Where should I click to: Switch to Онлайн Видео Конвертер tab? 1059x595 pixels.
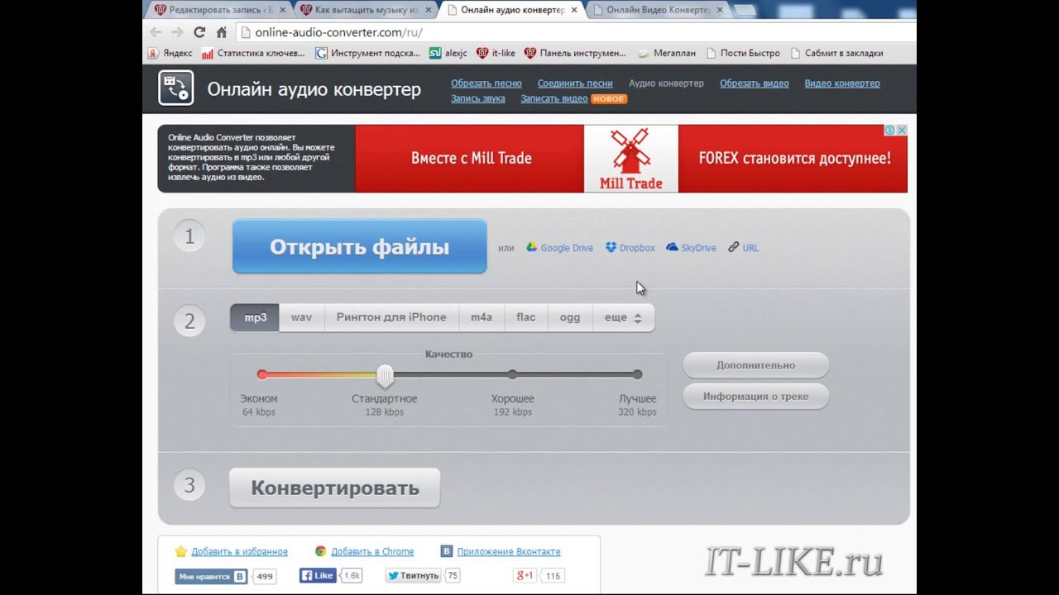coord(657,10)
